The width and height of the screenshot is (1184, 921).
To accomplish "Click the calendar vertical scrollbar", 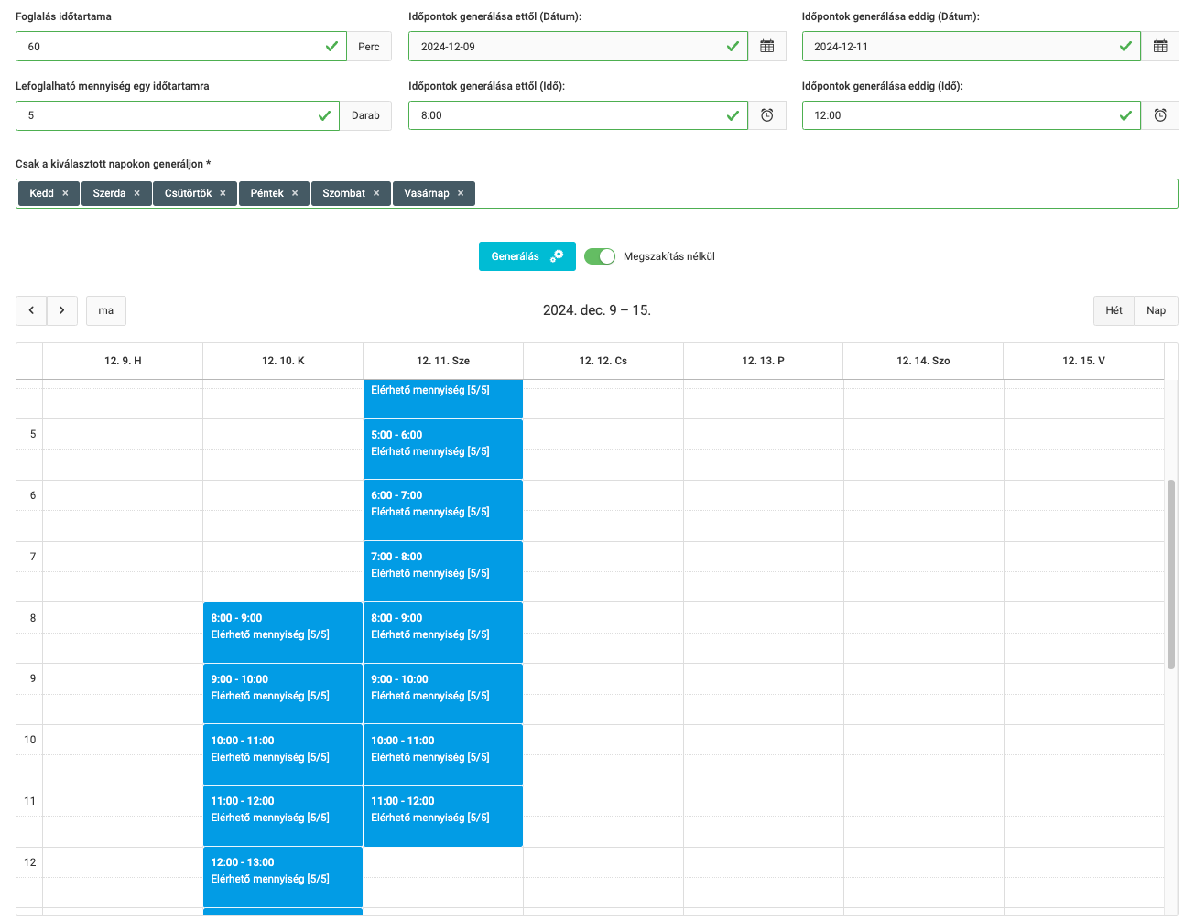I will [1170, 574].
